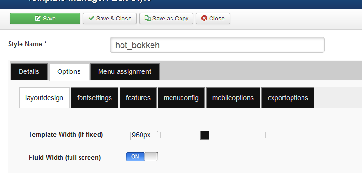Image resolution: width=362 pixels, height=173 pixels.
Task: Click the green checkmark Save & Close icon
Action: tap(91, 18)
